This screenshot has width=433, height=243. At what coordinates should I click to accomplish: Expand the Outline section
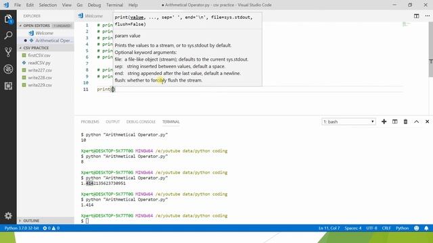pyautogui.click(x=31, y=221)
